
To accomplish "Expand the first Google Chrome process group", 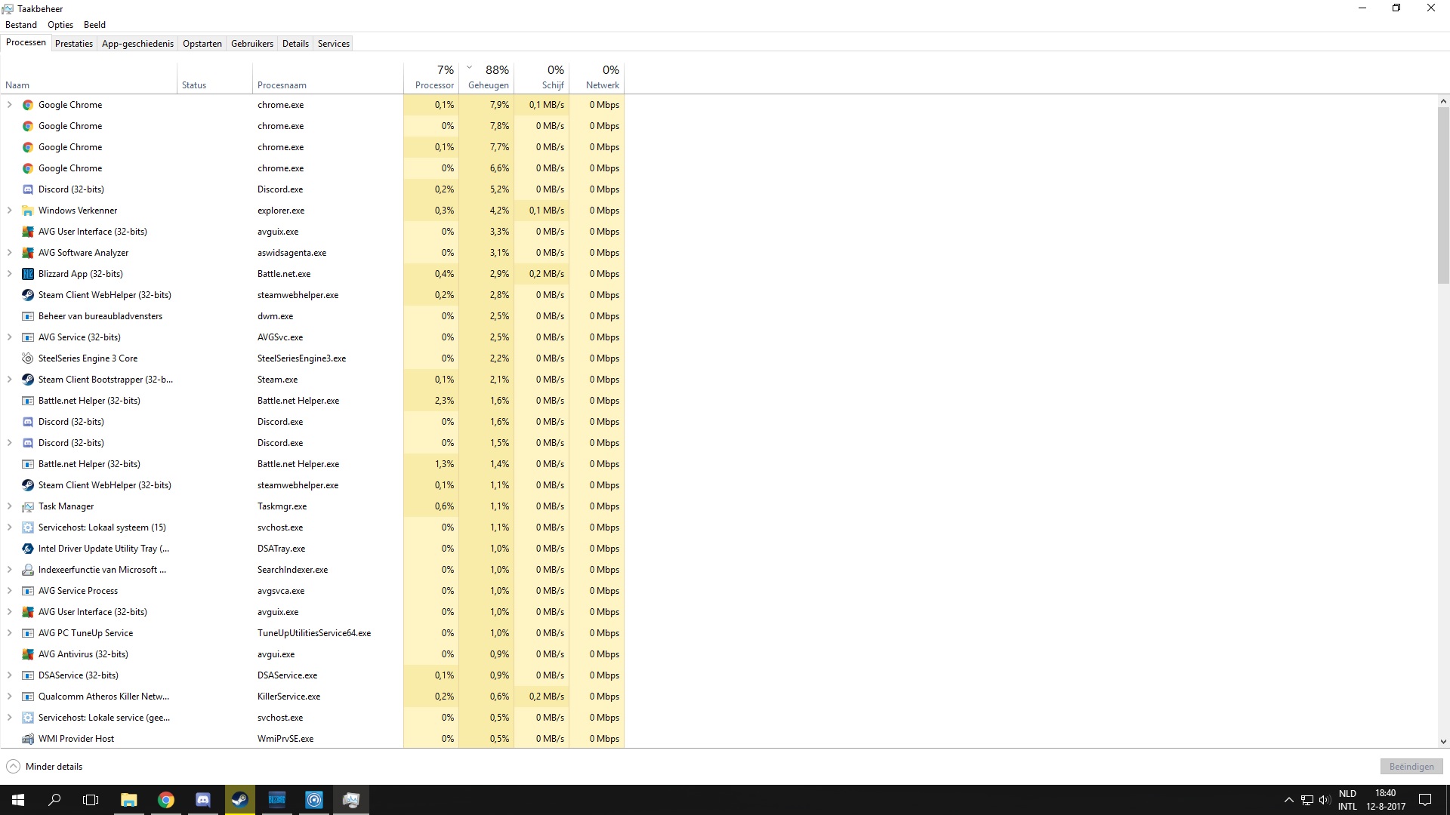I will click(x=9, y=105).
